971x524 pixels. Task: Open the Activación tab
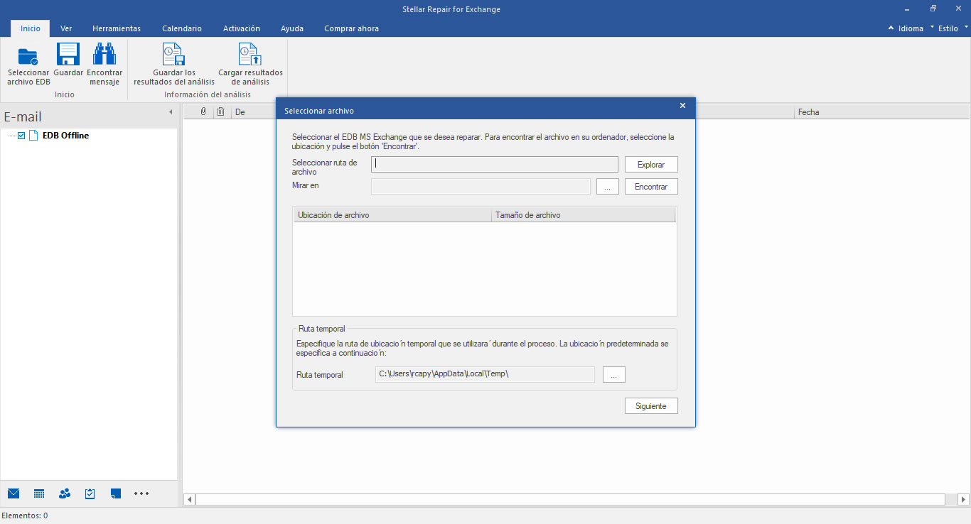[242, 28]
